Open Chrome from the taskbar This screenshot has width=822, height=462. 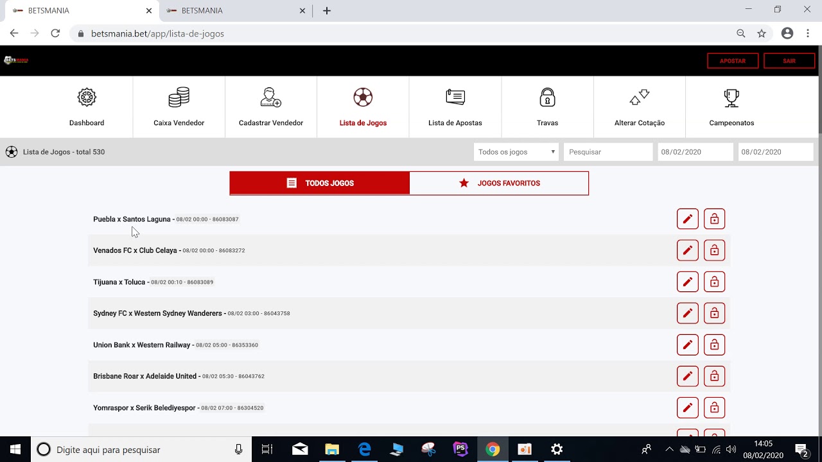coord(493,449)
